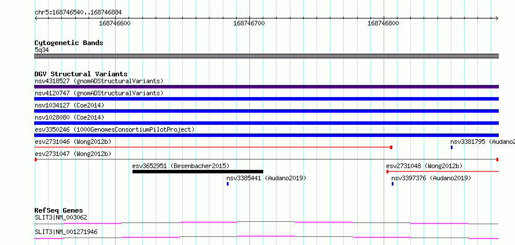Viewport: 515px width, 245px height.
Task: Click the gray 5q34 cytogenetic band bar
Action: pyautogui.click(x=266, y=56)
